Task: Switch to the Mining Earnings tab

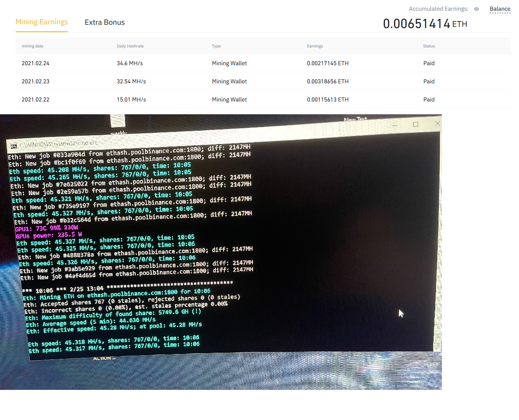Action: coord(42,22)
